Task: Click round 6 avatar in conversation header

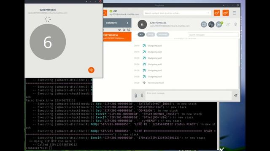Action: click(142, 24)
